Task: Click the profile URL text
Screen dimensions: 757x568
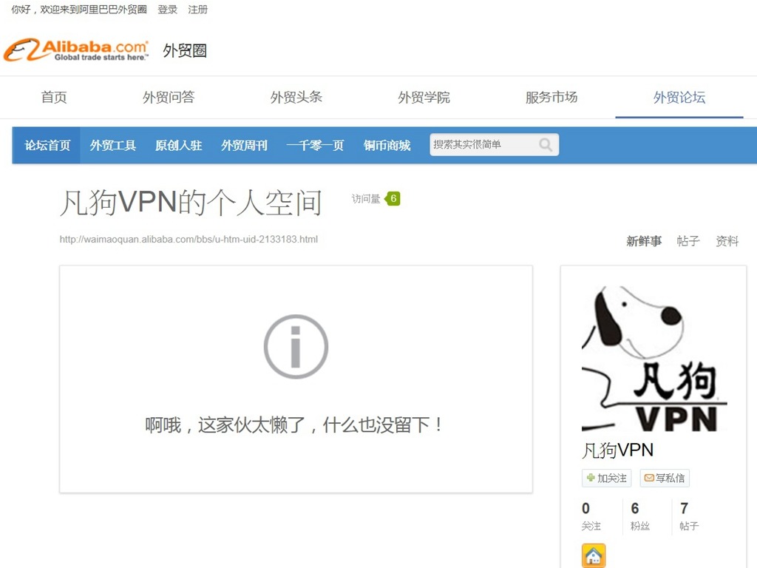Action: tap(189, 239)
